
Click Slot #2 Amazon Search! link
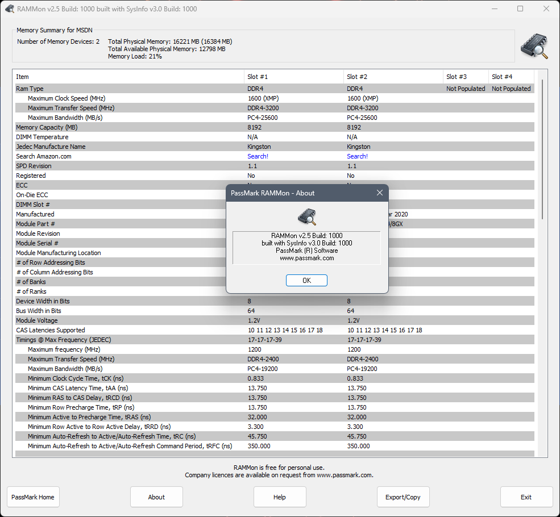click(357, 156)
